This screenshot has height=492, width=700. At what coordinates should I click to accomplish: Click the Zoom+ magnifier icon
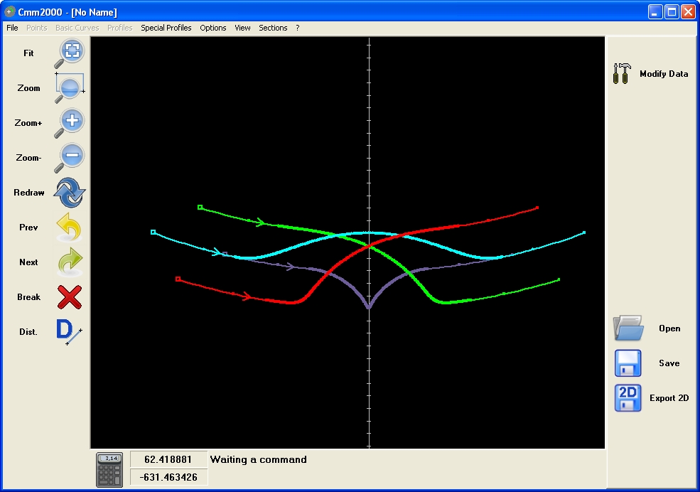(70, 123)
